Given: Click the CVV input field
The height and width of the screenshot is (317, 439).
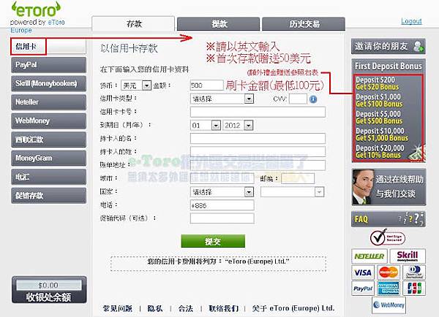Looking at the screenshot, I should [298, 99].
